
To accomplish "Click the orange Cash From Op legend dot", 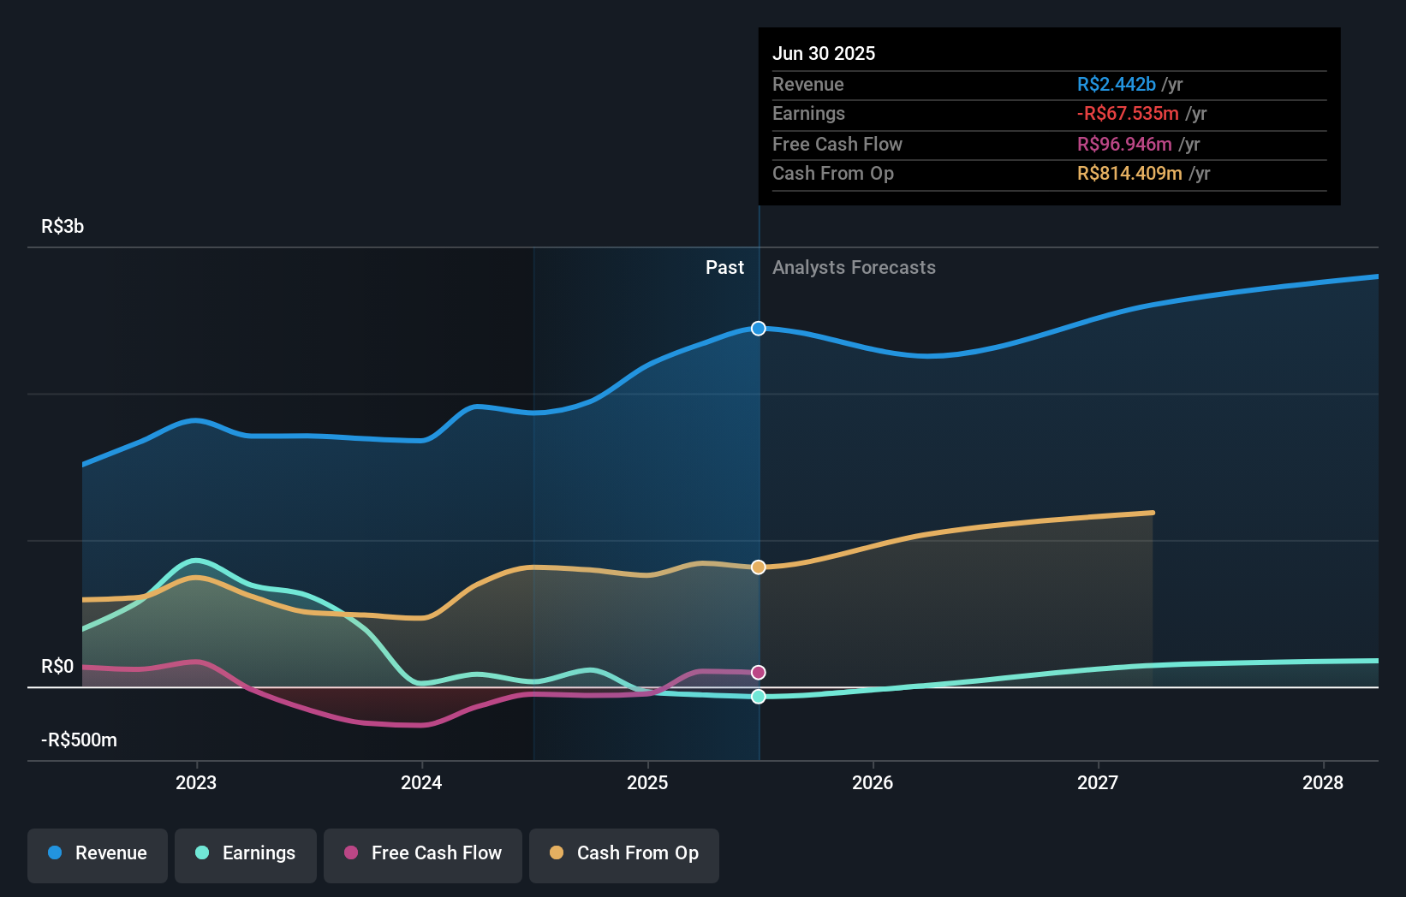I will coord(557,853).
